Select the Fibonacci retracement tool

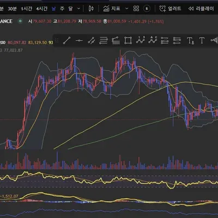(x=104, y=40)
